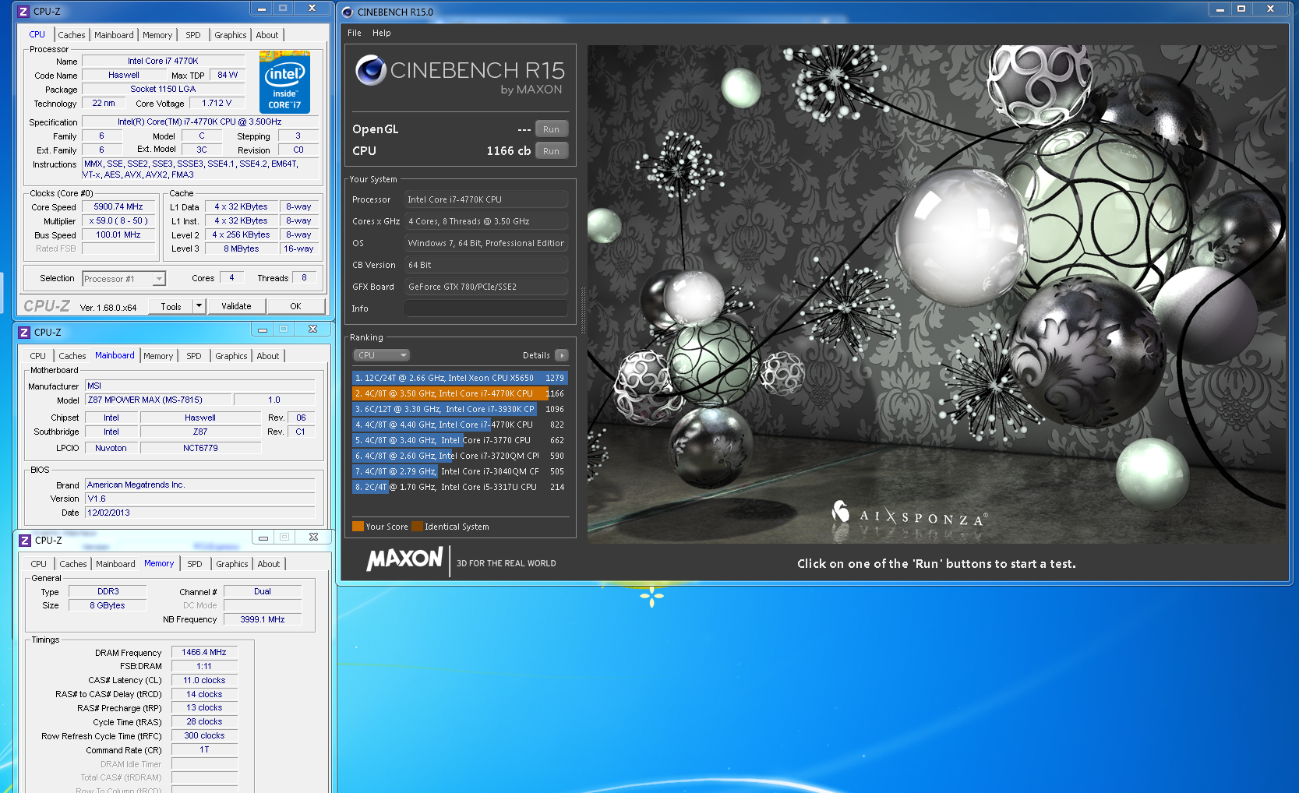The height and width of the screenshot is (793, 1299).
Task: Select Graphics tab in Memory CPU-Z window
Action: [232, 564]
